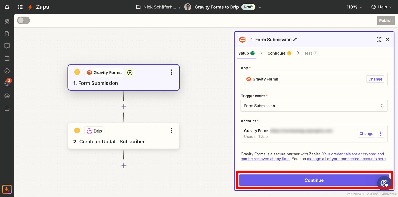Click the user avatar in header
The height and width of the screenshot is (197, 398).
point(188,7)
